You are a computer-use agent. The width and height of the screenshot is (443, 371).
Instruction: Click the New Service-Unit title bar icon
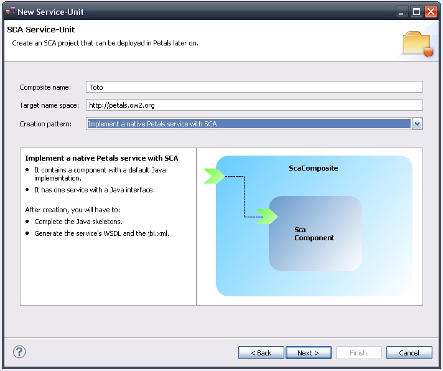11,11
